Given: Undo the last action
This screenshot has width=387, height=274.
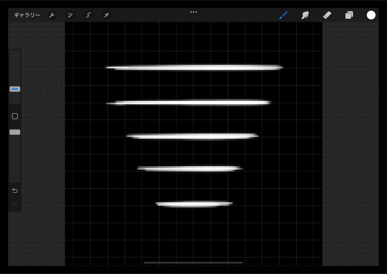Looking at the screenshot, I should (x=15, y=191).
